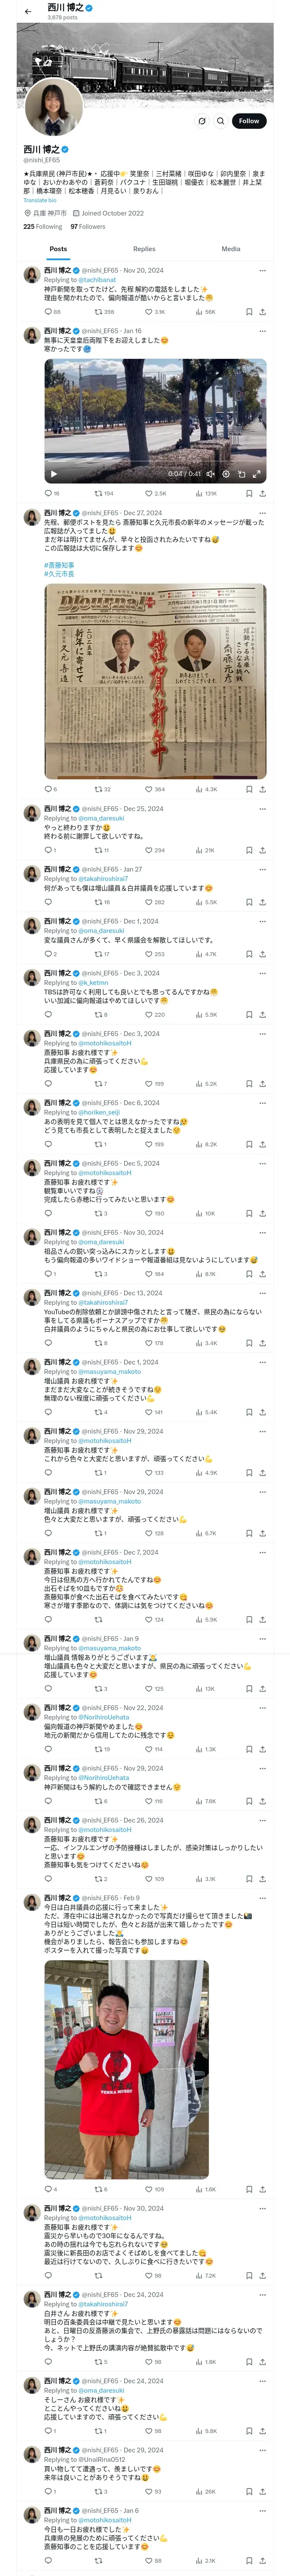
Task: Open the #斎藤知事 hashtag link
Action: (58, 565)
